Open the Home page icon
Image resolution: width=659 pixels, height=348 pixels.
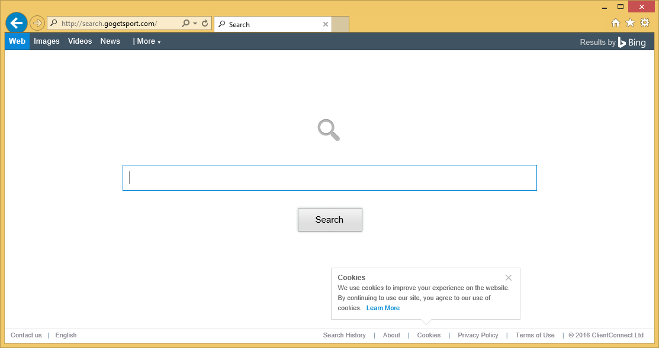coord(616,22)
